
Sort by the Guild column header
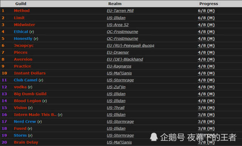(21, 4)
